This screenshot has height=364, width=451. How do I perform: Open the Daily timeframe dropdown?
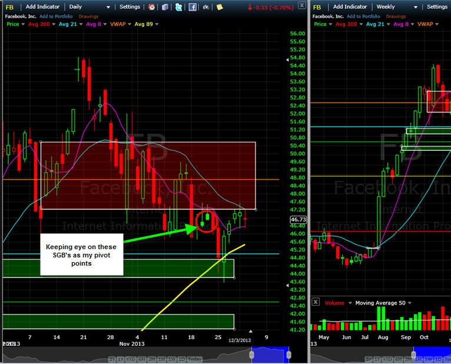(x=89, y=6)
